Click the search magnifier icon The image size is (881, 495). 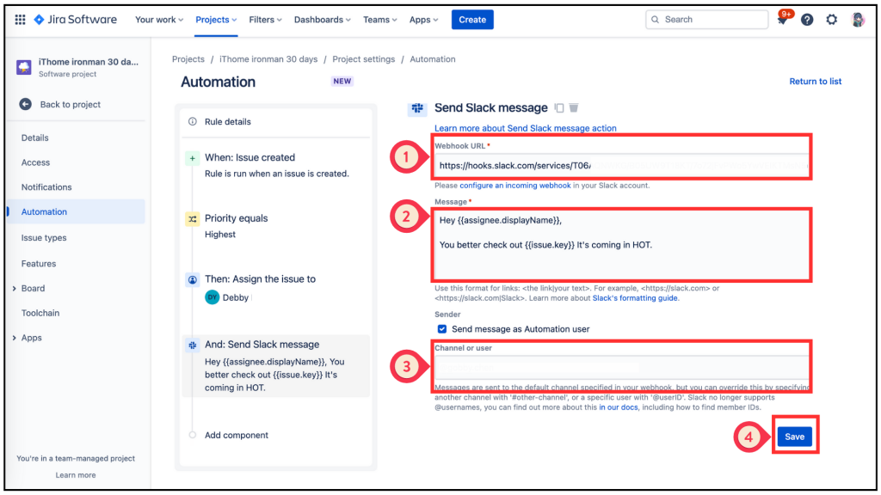655,20
